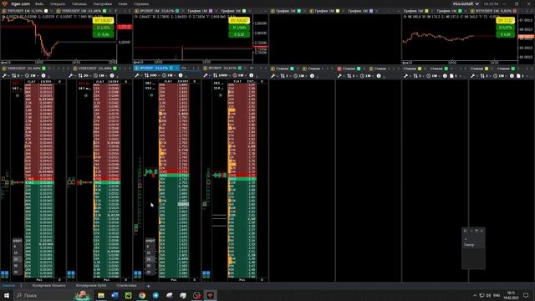Switch to the Котировки Bybit workspace tab
The width and height of the screenshot is (535, 301).
click(91, 286)
